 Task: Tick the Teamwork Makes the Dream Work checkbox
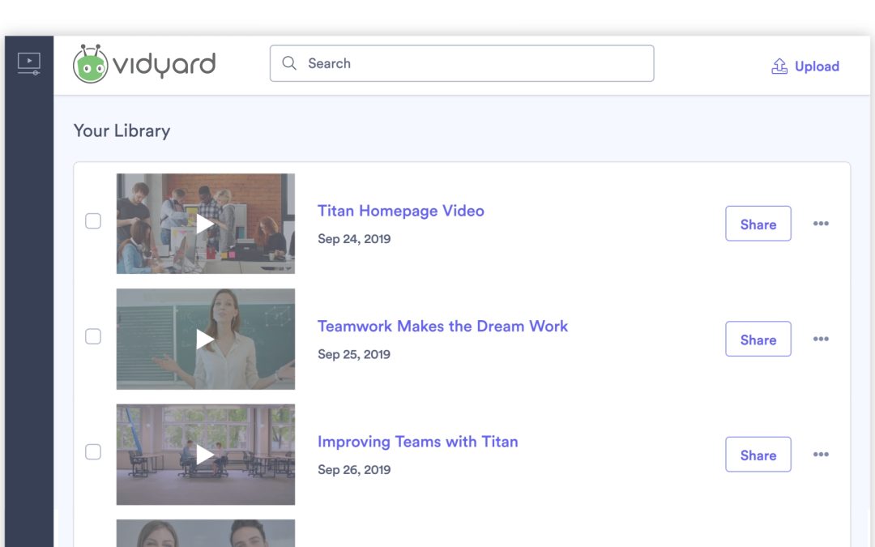[x=93, y=336]
